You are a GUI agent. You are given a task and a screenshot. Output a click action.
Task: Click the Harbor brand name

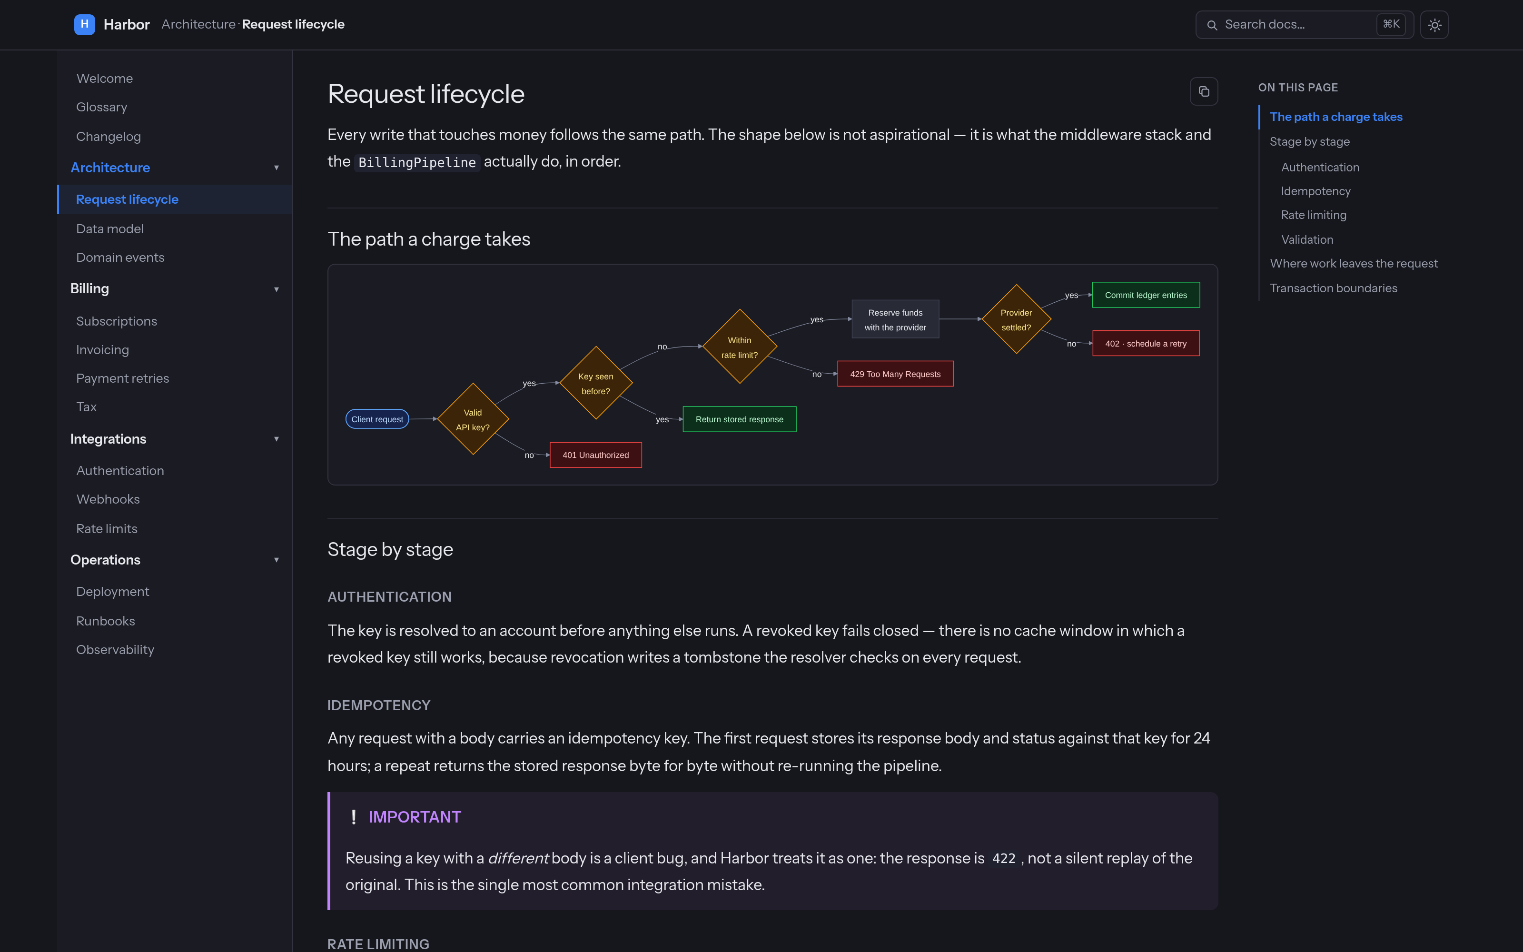(127, 25)
